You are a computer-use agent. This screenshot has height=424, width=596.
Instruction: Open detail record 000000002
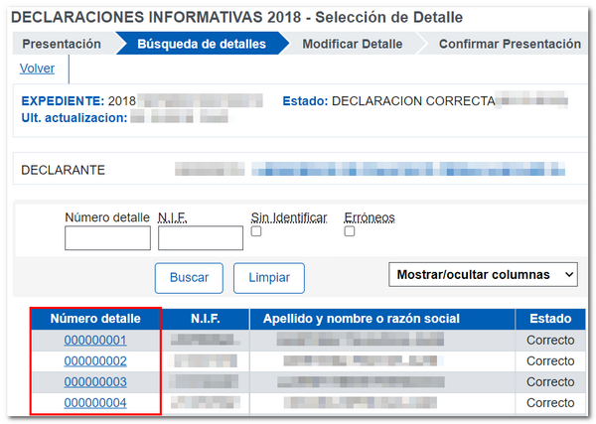(95, 361)
